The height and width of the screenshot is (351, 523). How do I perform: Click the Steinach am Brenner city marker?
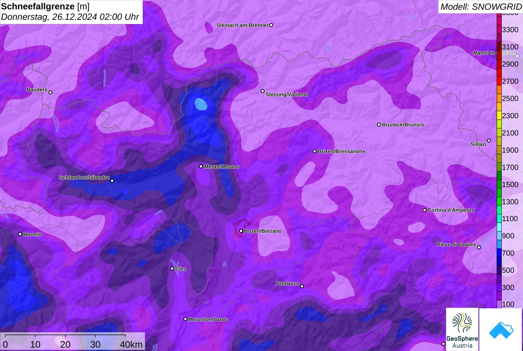[271, 25]
